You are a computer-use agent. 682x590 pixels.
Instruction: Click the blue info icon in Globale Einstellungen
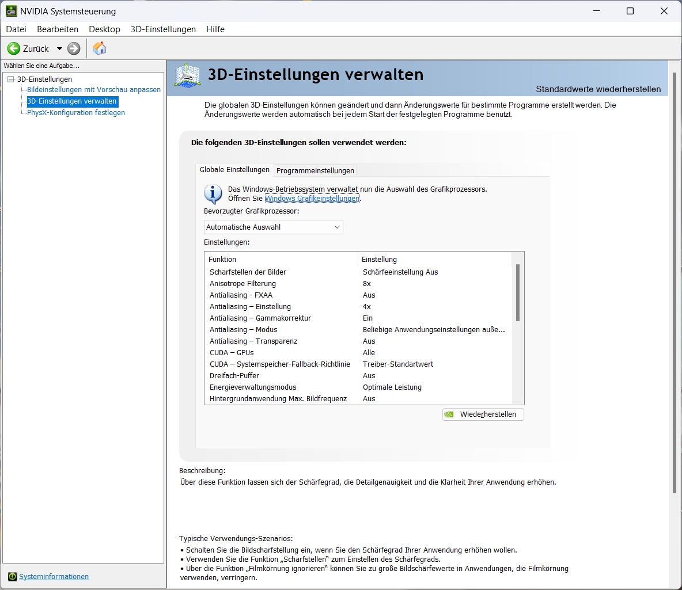213,194
